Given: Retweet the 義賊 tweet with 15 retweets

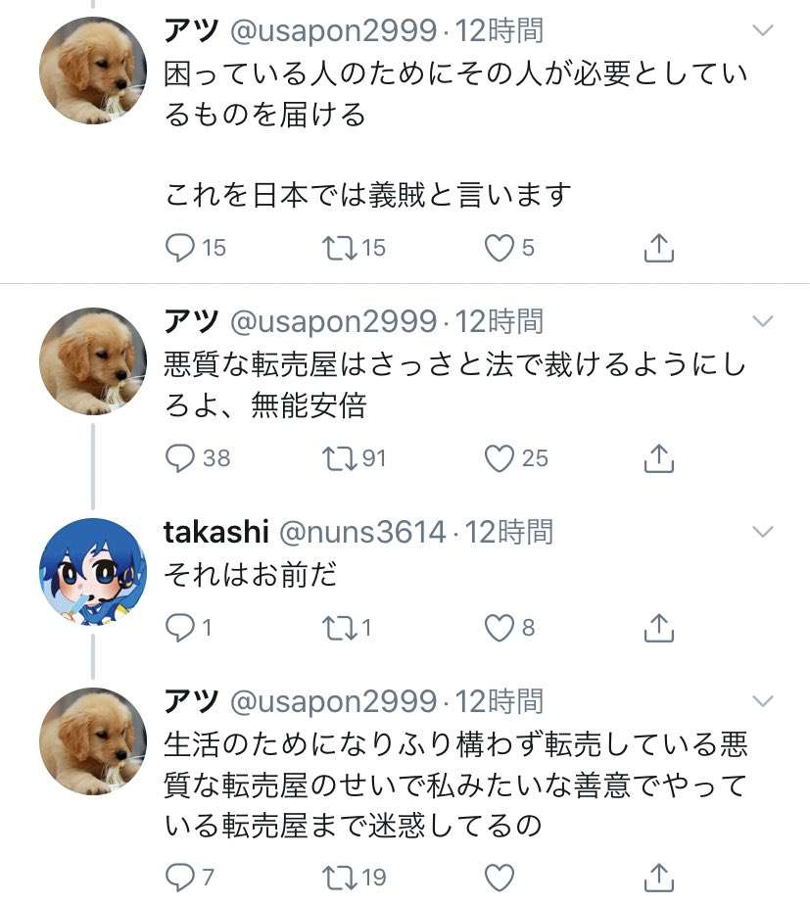Looking at the screenshot, I should 338,248.
